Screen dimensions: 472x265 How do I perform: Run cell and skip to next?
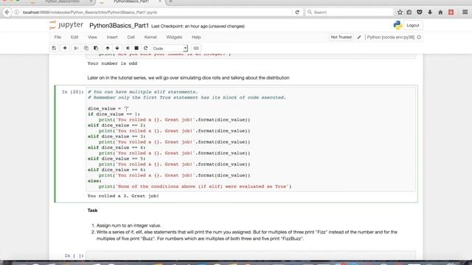[x=128, y=48]
